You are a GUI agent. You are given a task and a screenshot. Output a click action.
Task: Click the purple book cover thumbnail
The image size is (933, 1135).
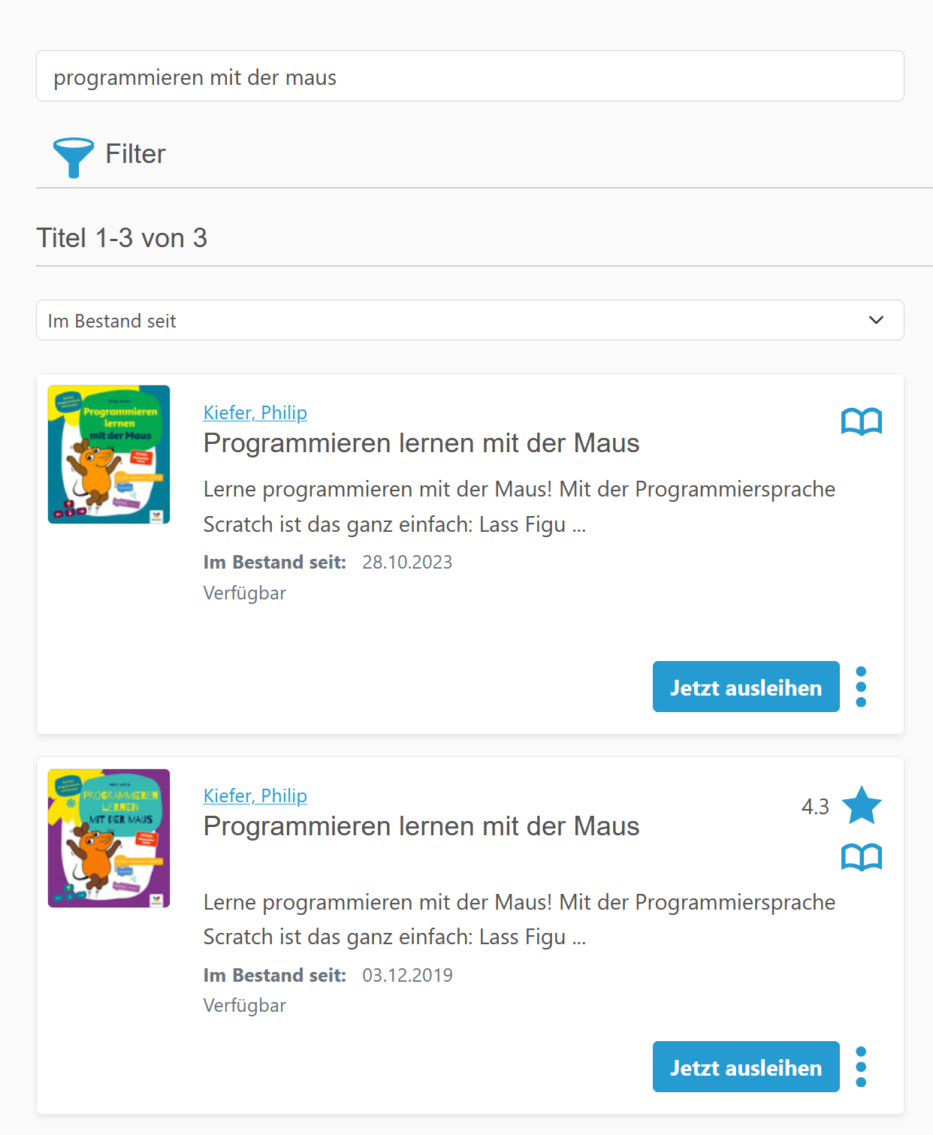coord(109,838)
